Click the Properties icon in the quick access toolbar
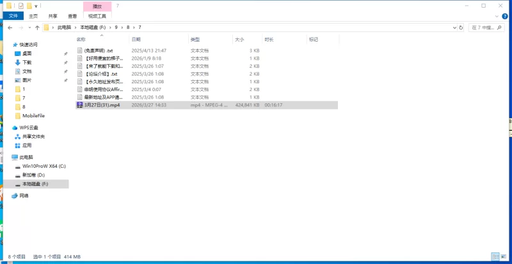Viewport: 512px width, 264px height. (x=21, y=6)
